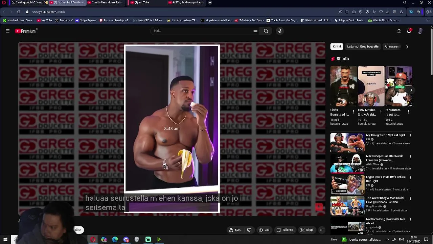Open the Streamers react to short

(x=398, y=86)
